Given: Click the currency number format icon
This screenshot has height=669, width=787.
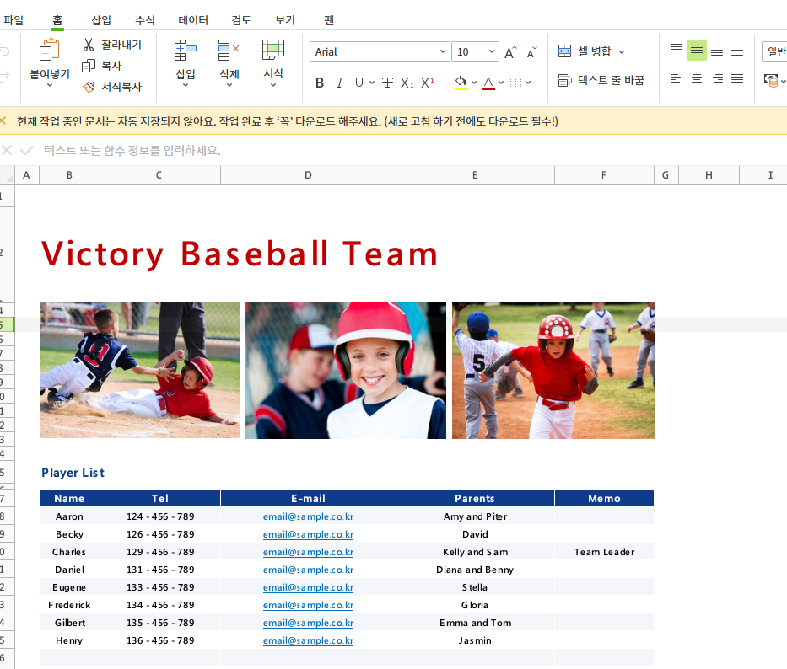Looking at the screenshot, I should 771,80.
